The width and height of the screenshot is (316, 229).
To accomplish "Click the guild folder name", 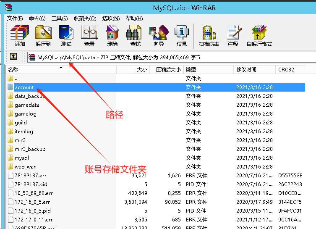I will click(21, 122).
